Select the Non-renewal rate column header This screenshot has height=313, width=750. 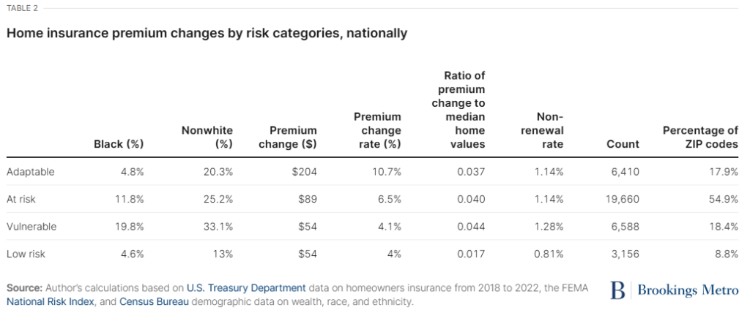click(x=540, y=130)
